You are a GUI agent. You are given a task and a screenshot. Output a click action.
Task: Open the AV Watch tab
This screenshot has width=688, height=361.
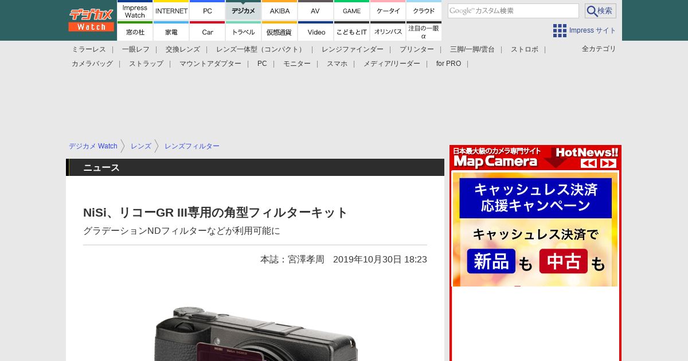point(316,10)
